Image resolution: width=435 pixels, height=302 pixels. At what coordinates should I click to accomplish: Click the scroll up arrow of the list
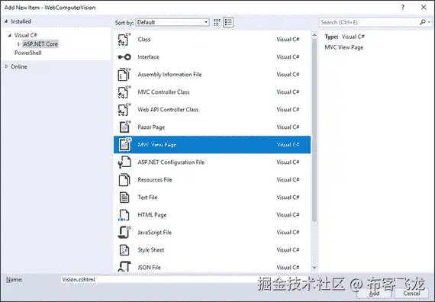point(314,35)
